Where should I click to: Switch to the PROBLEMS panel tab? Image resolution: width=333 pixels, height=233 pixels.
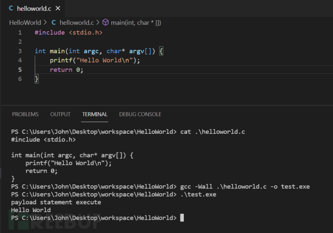(x=25, y=114)
